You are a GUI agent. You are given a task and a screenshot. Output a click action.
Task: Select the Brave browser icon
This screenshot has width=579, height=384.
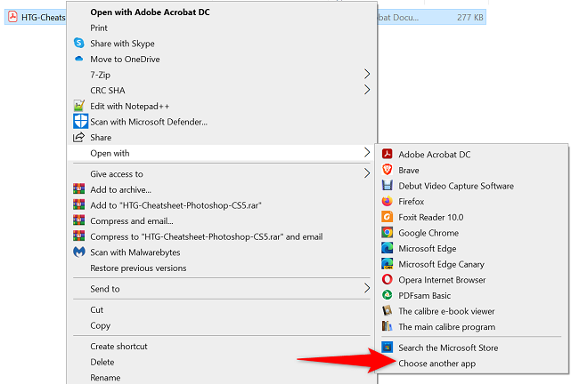point(387,170)
